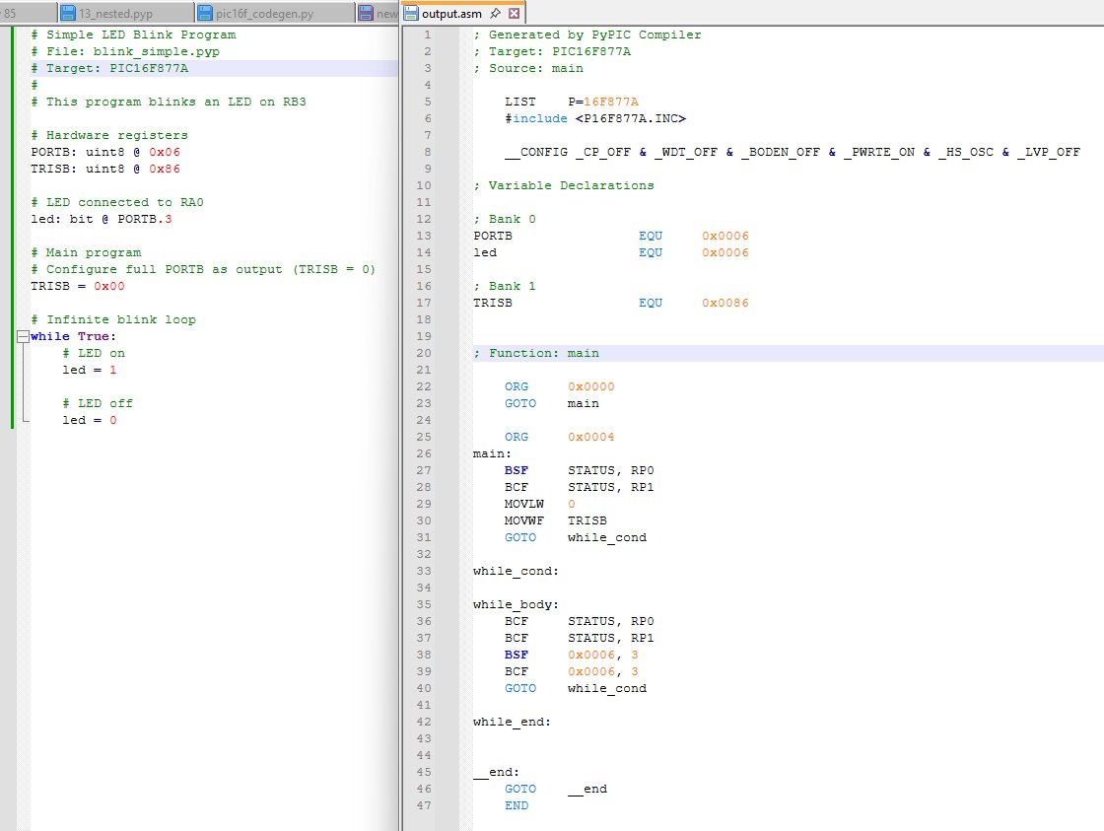1104x831 pixels.
Task: Click the 'led = 1' assignment
Action: pos(90,370)
